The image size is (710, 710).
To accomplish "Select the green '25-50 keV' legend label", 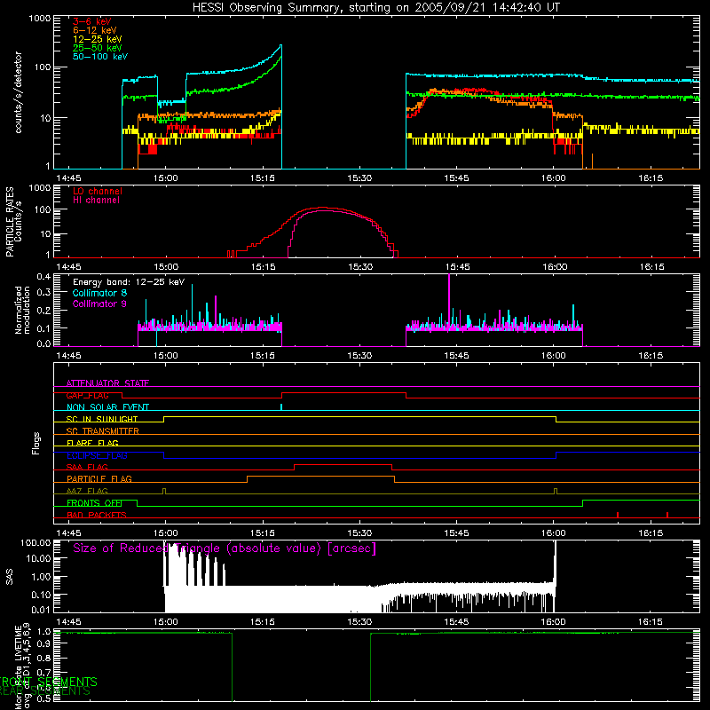I will point(98,48).
